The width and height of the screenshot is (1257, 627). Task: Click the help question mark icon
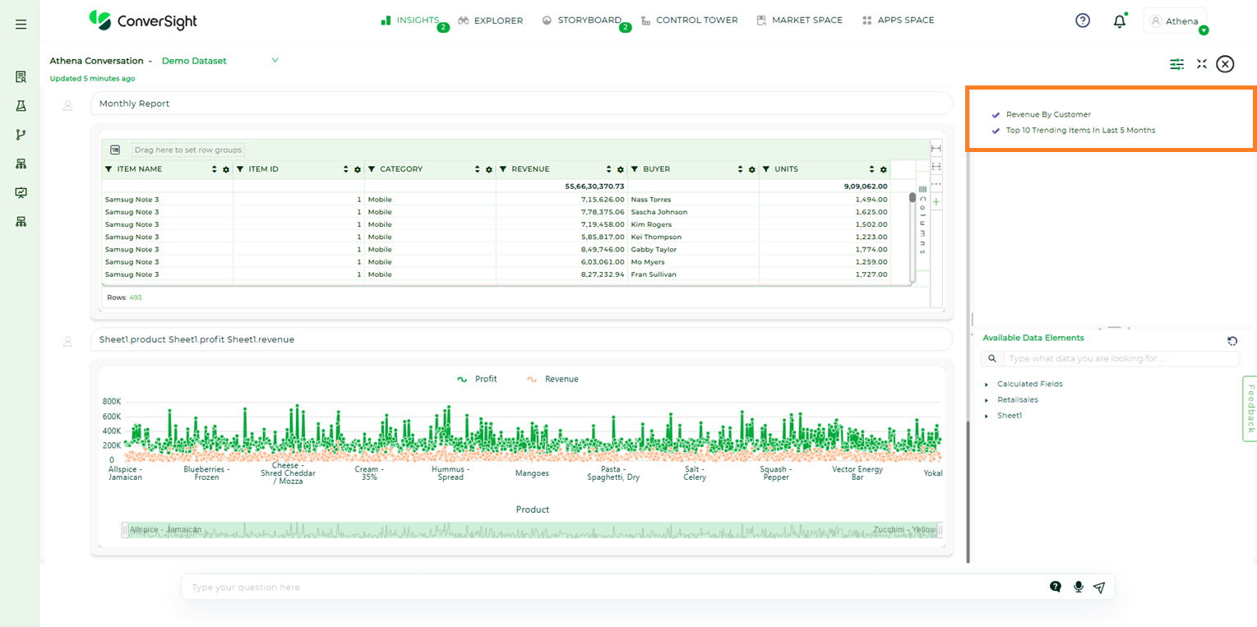click(1083, 21)
